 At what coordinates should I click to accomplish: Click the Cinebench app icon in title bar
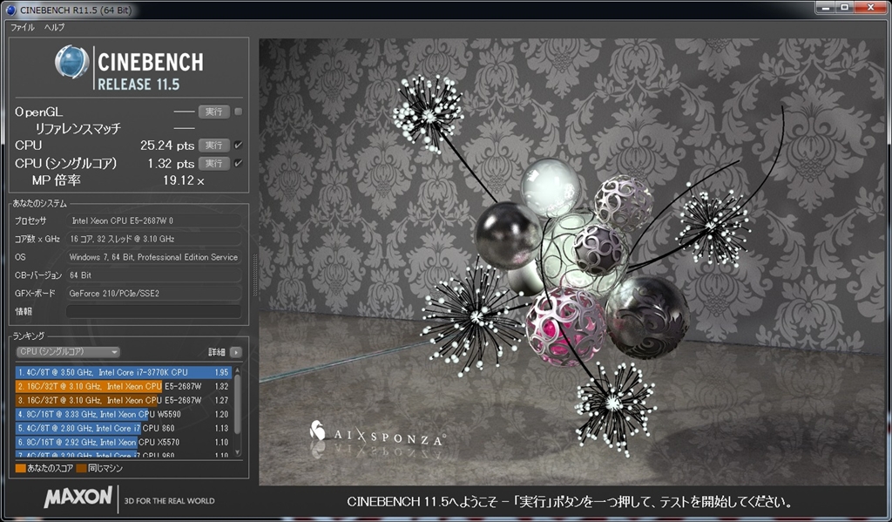[11, 9]
